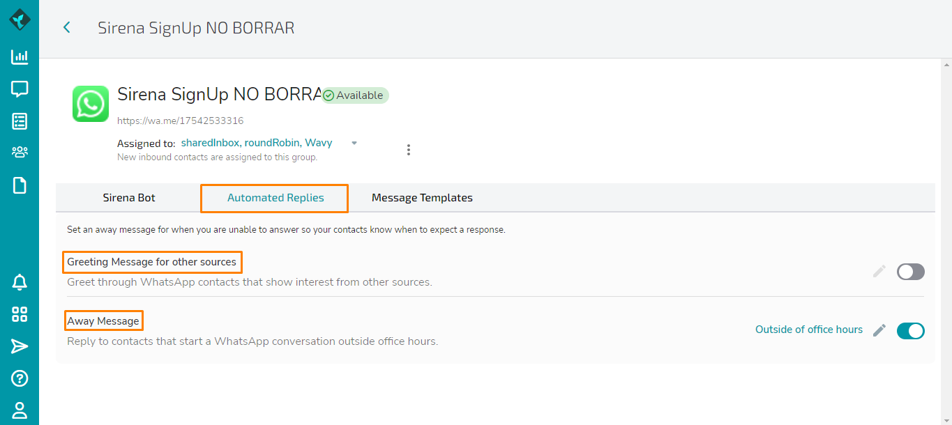
Task: Edit the Away Message with pencil icon
Action: [879, 330]
